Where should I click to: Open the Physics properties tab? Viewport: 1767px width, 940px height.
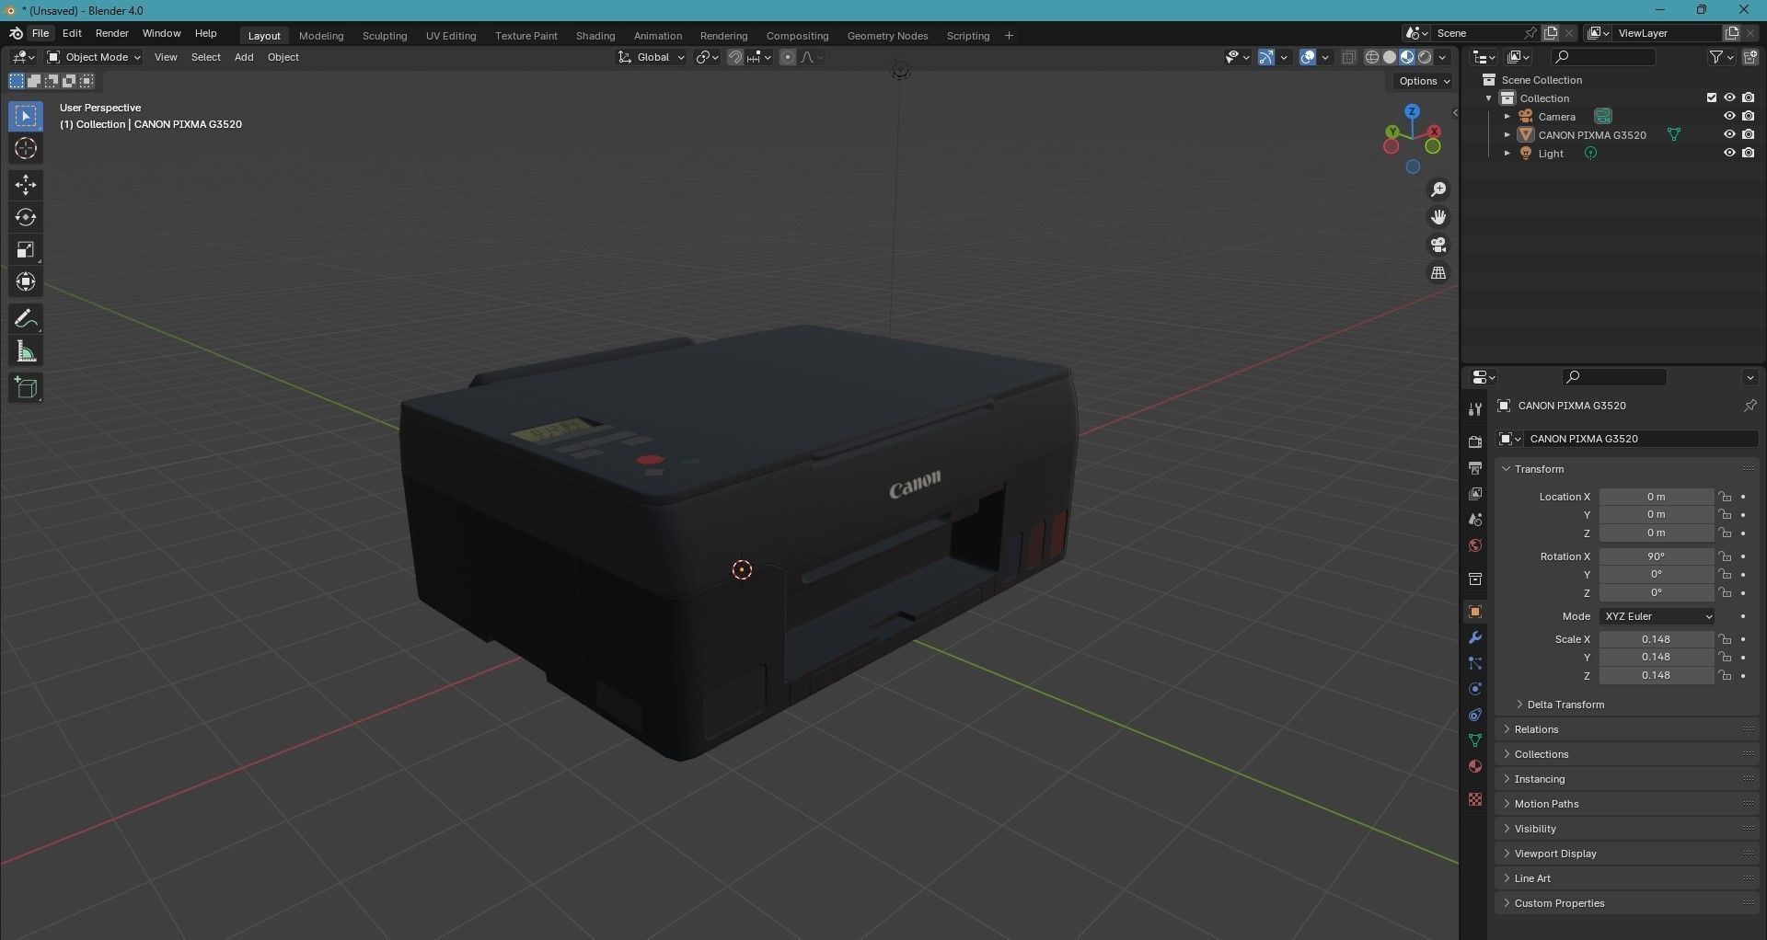(1475, 689)
